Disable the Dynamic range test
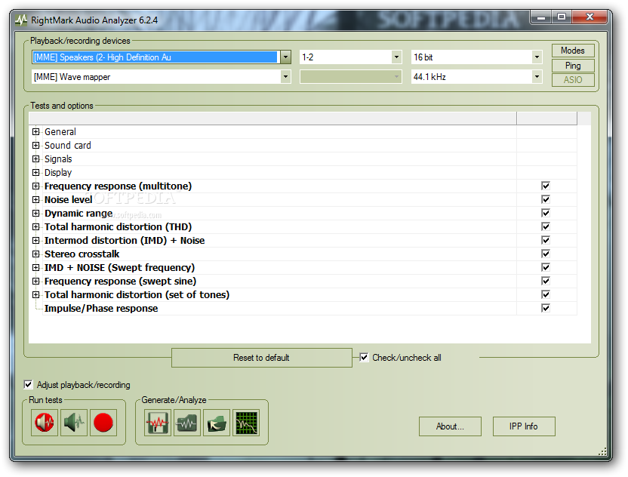 [546, 213]
